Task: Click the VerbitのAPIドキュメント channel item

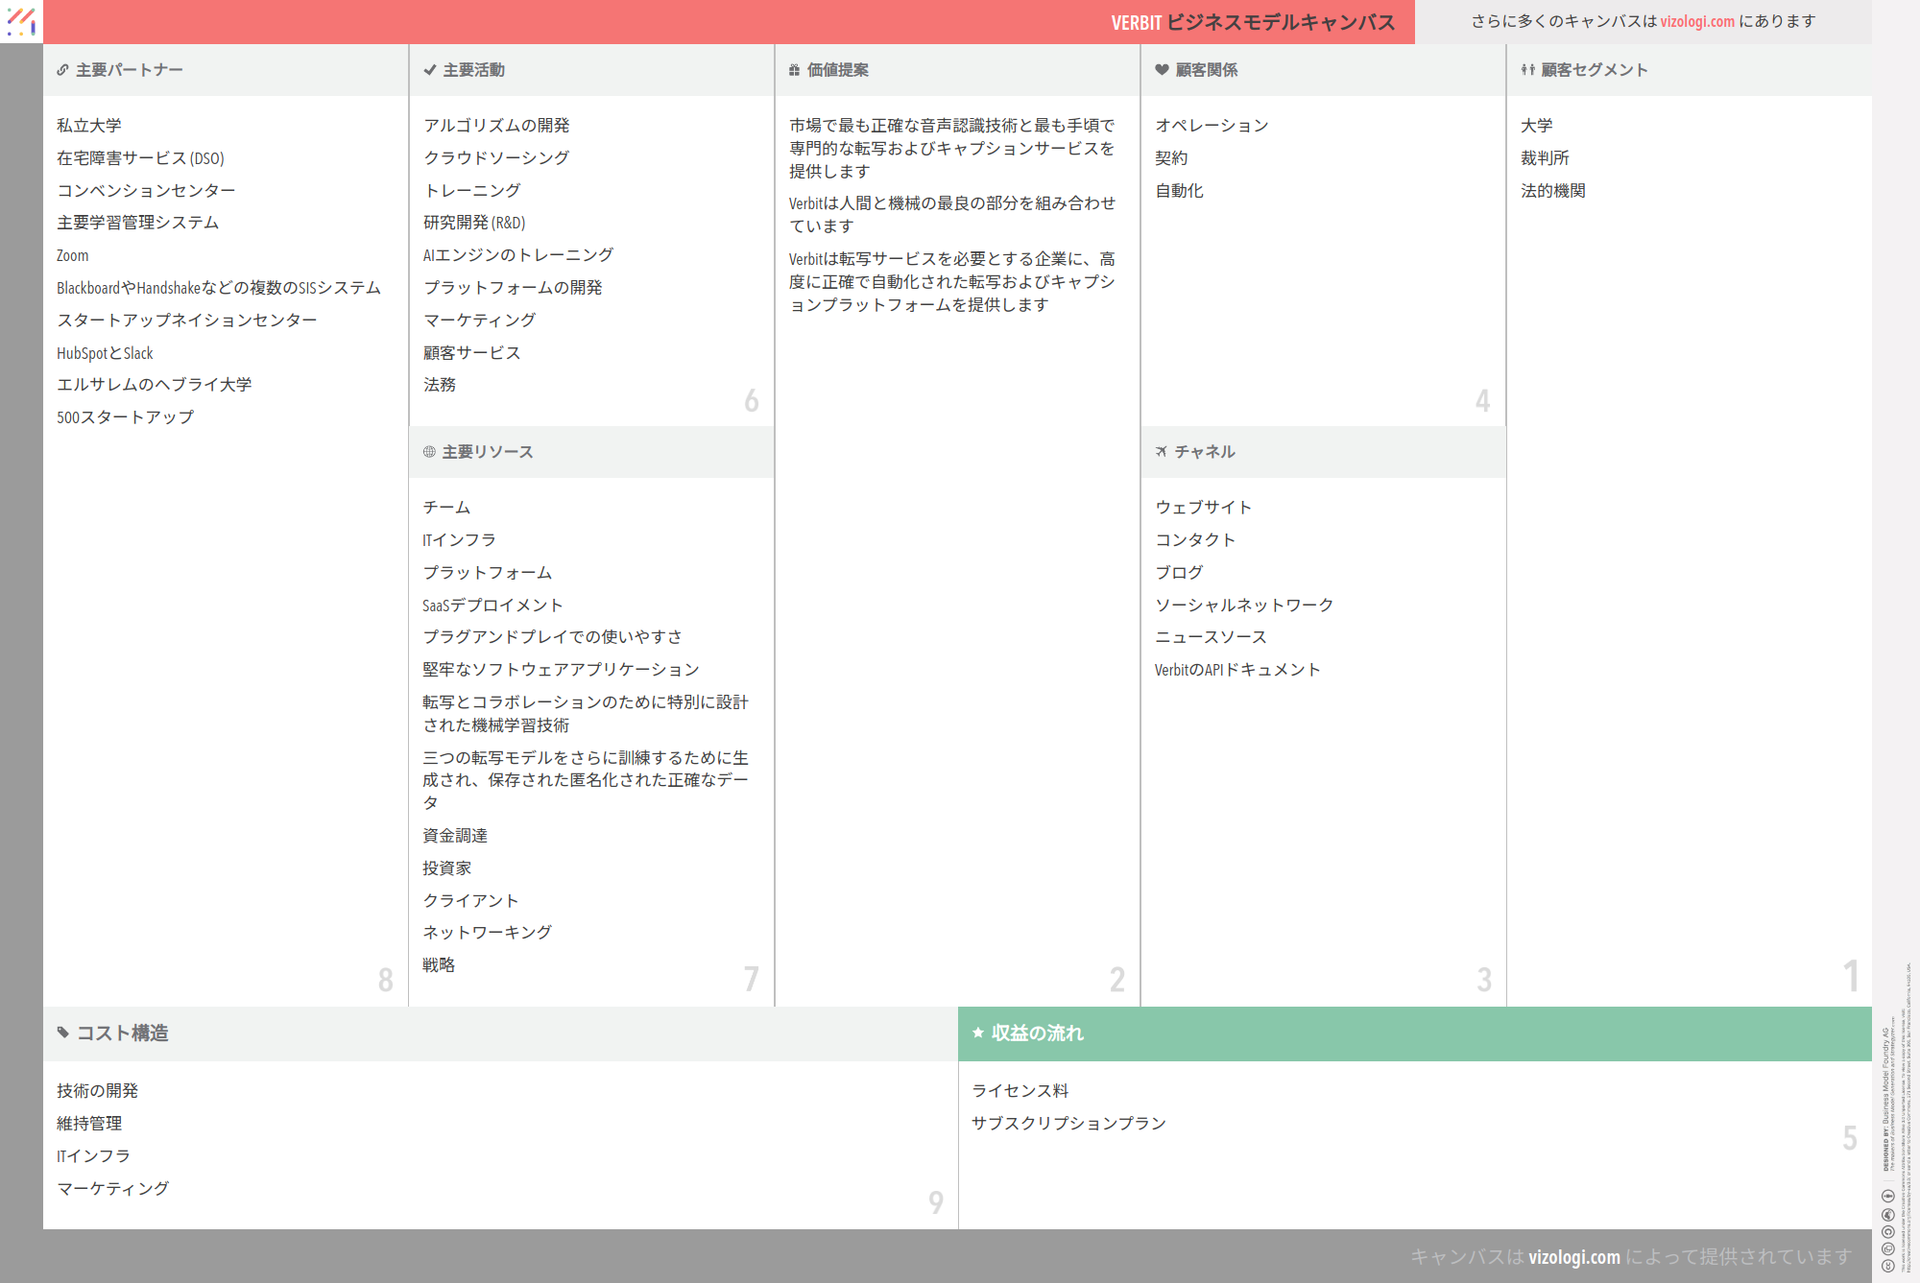Action: (x=1237, y=670)
